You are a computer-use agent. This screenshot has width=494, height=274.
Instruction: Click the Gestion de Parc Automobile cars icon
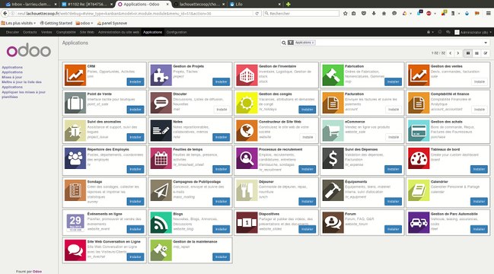[419, 223]
